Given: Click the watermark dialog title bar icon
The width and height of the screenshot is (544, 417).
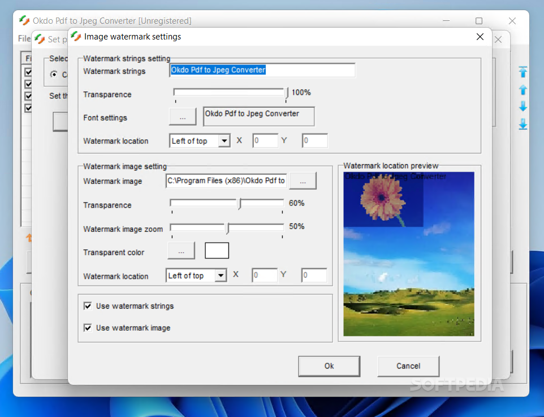Looking at the screenshot, I should click(x=76, y=36).
